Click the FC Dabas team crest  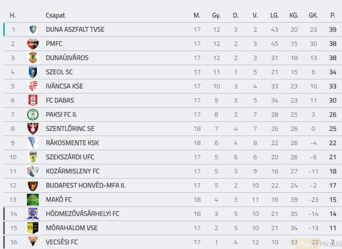[x=33, y=100]
